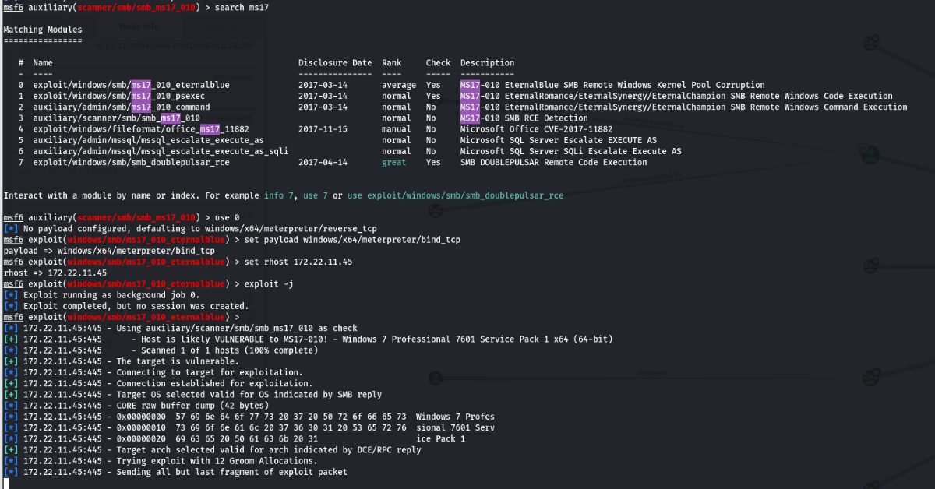Click 'Target OS selected valid for OS' line
Screen dimensions: 935x489
(192, 395)
